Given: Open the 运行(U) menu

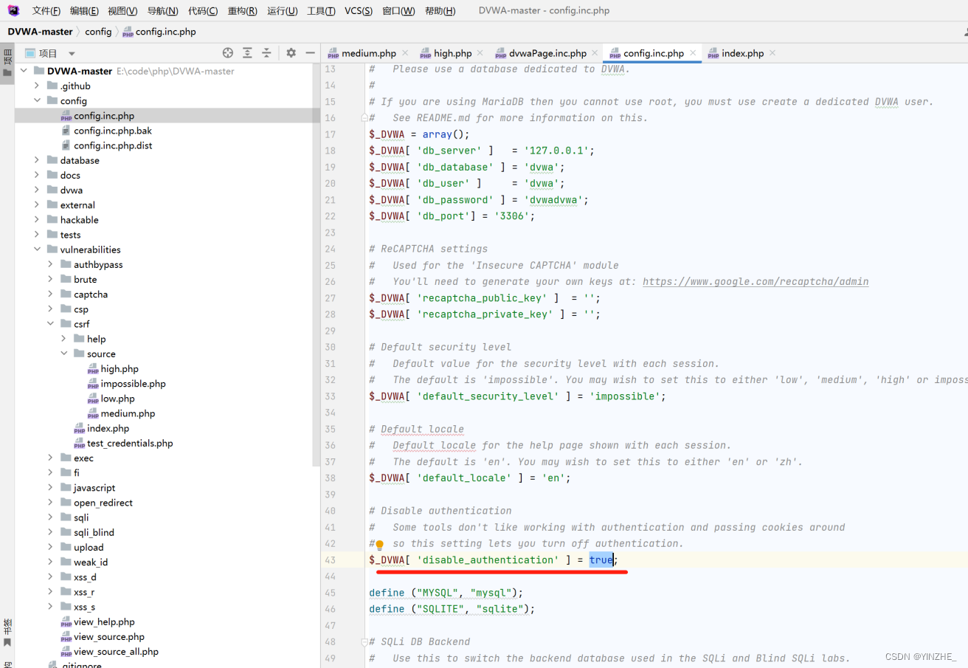Looking at the screenshot, I should [283, 11].
